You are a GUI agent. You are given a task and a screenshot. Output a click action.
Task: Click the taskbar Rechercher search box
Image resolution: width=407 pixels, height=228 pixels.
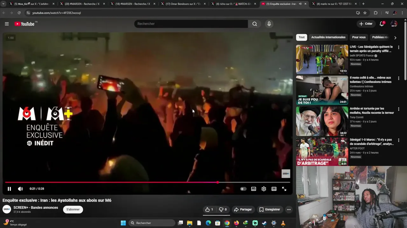[x=152, y=223]
